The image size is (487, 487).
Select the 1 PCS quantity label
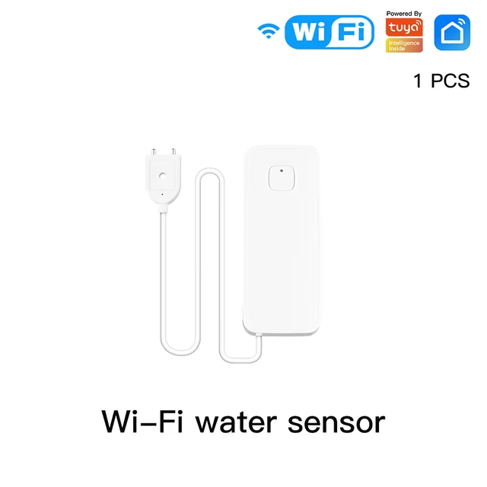coord(441,81)
